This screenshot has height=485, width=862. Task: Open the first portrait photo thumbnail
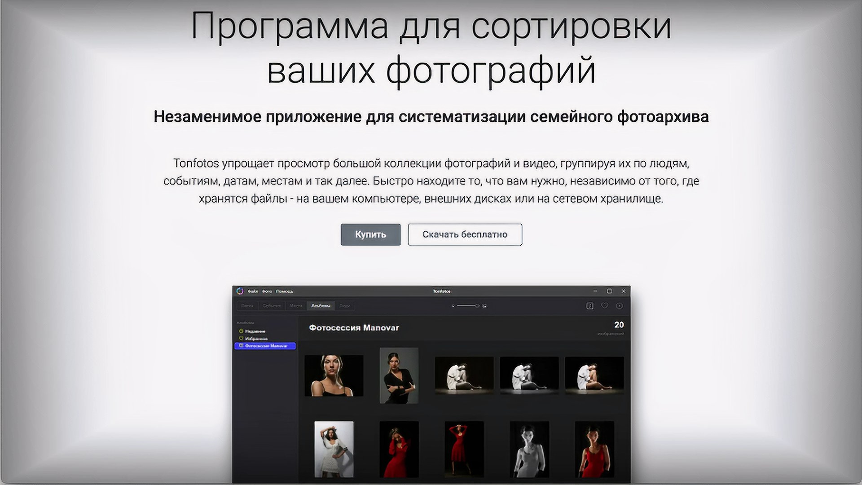click(334, 375)
